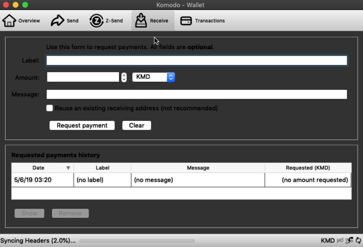The height and width of the screenshot is (247, 363).
Task: Open the Overview home icon
Action: coord(9,20)
